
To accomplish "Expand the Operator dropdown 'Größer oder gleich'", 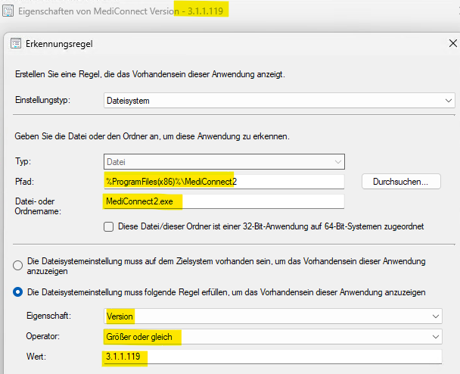I will point(272,336).
